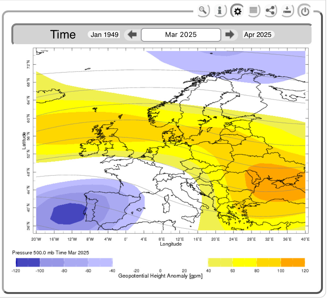Click the Mar 2025 time input field
This screenshot has height=299, width=327.
pyautogui.click(x=181, y=35)
